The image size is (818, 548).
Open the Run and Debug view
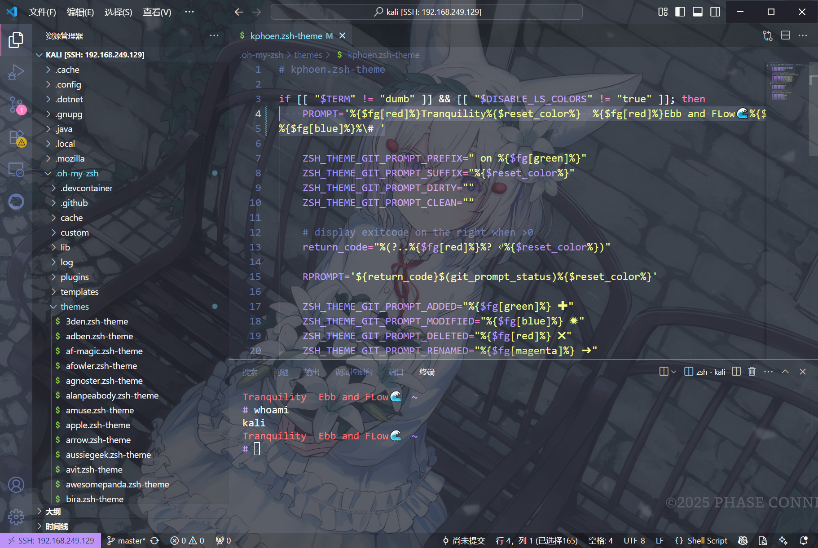pos(16,72)
